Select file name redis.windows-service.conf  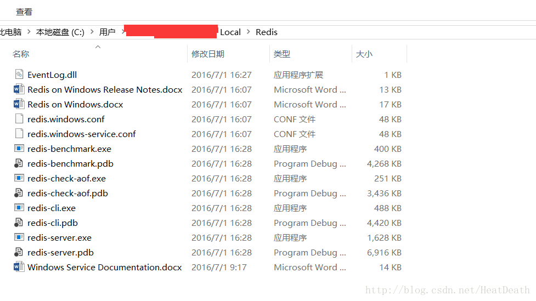click(x=82, y=134)
